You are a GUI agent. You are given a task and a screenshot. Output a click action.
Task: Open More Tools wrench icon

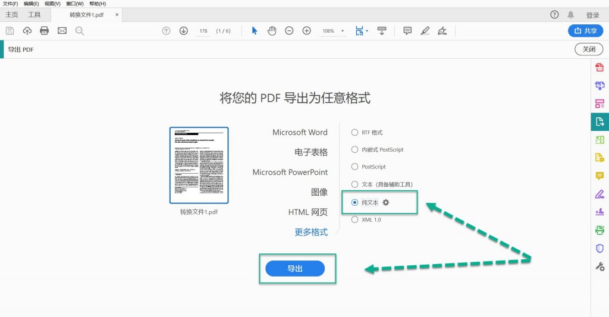(x=599, y=266)
